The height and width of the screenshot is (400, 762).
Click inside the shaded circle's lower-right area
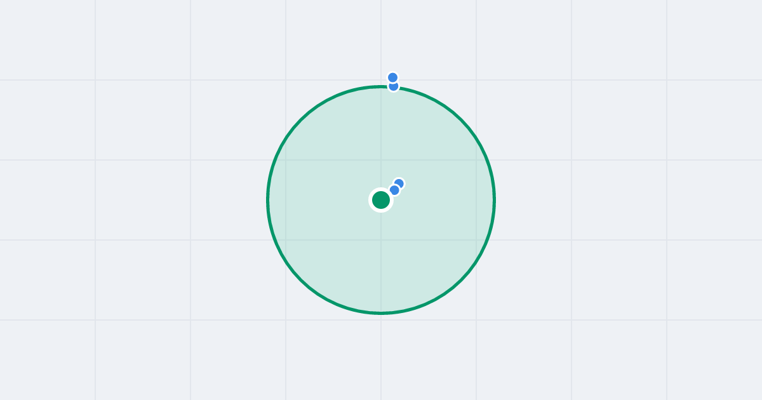(x=432, y=254)
